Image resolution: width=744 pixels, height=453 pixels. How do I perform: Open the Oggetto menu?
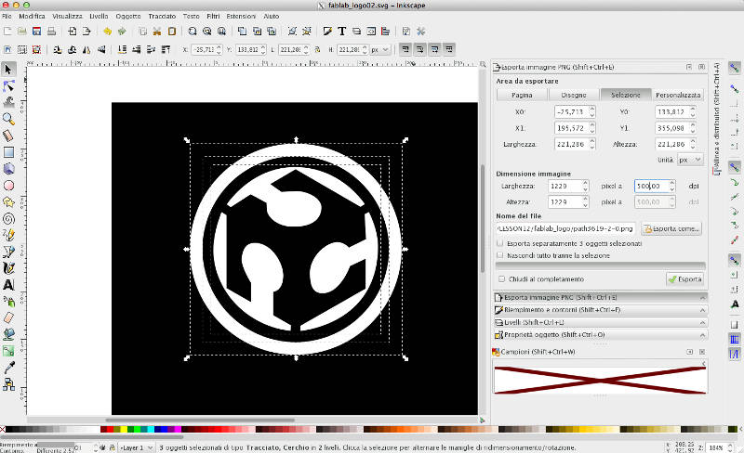point(128,16)
